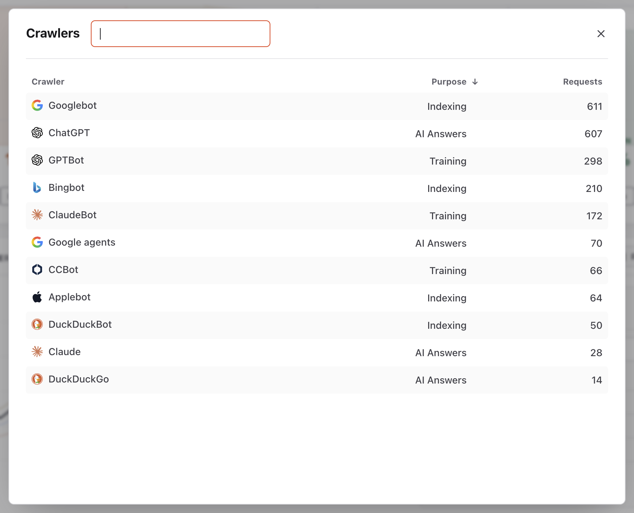Click the DuckDuckBot duck icon
The width and height of the screenshot is (634, 513).
coord(37,324)
